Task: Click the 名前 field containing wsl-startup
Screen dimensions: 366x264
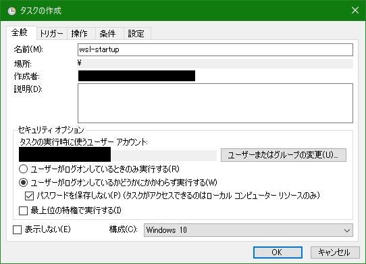Action: pyautogui.click(x=215, y=49)
